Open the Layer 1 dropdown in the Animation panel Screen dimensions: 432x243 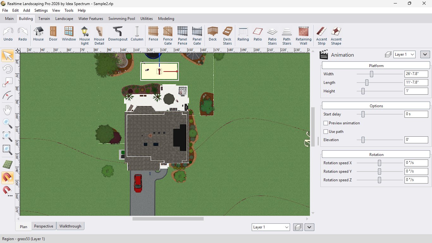[x=404, y=54]
